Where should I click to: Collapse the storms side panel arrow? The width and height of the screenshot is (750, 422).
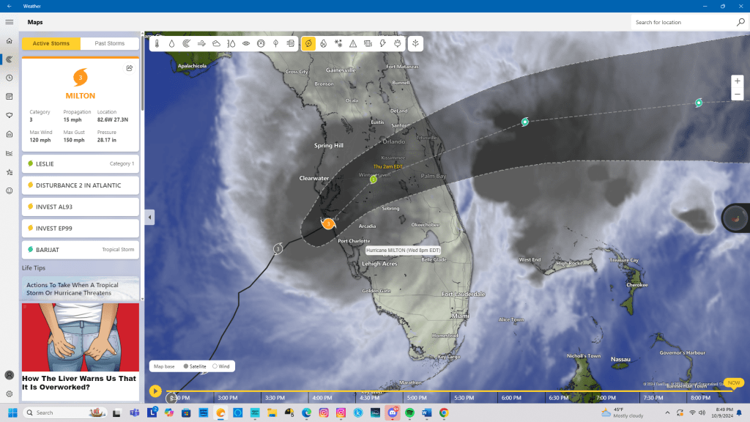tap(149, 218)
